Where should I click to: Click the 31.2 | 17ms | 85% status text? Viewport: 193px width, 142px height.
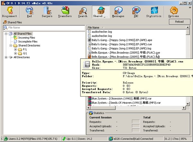tap(176, 139)
